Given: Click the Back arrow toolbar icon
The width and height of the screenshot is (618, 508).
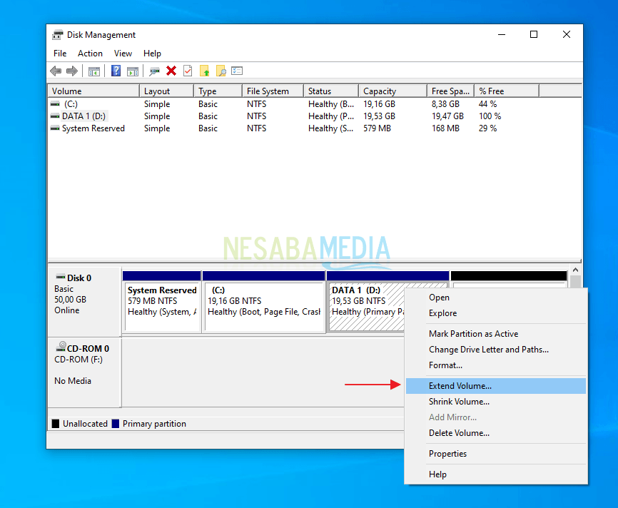Looking at the screenshot, I should 56,71.
